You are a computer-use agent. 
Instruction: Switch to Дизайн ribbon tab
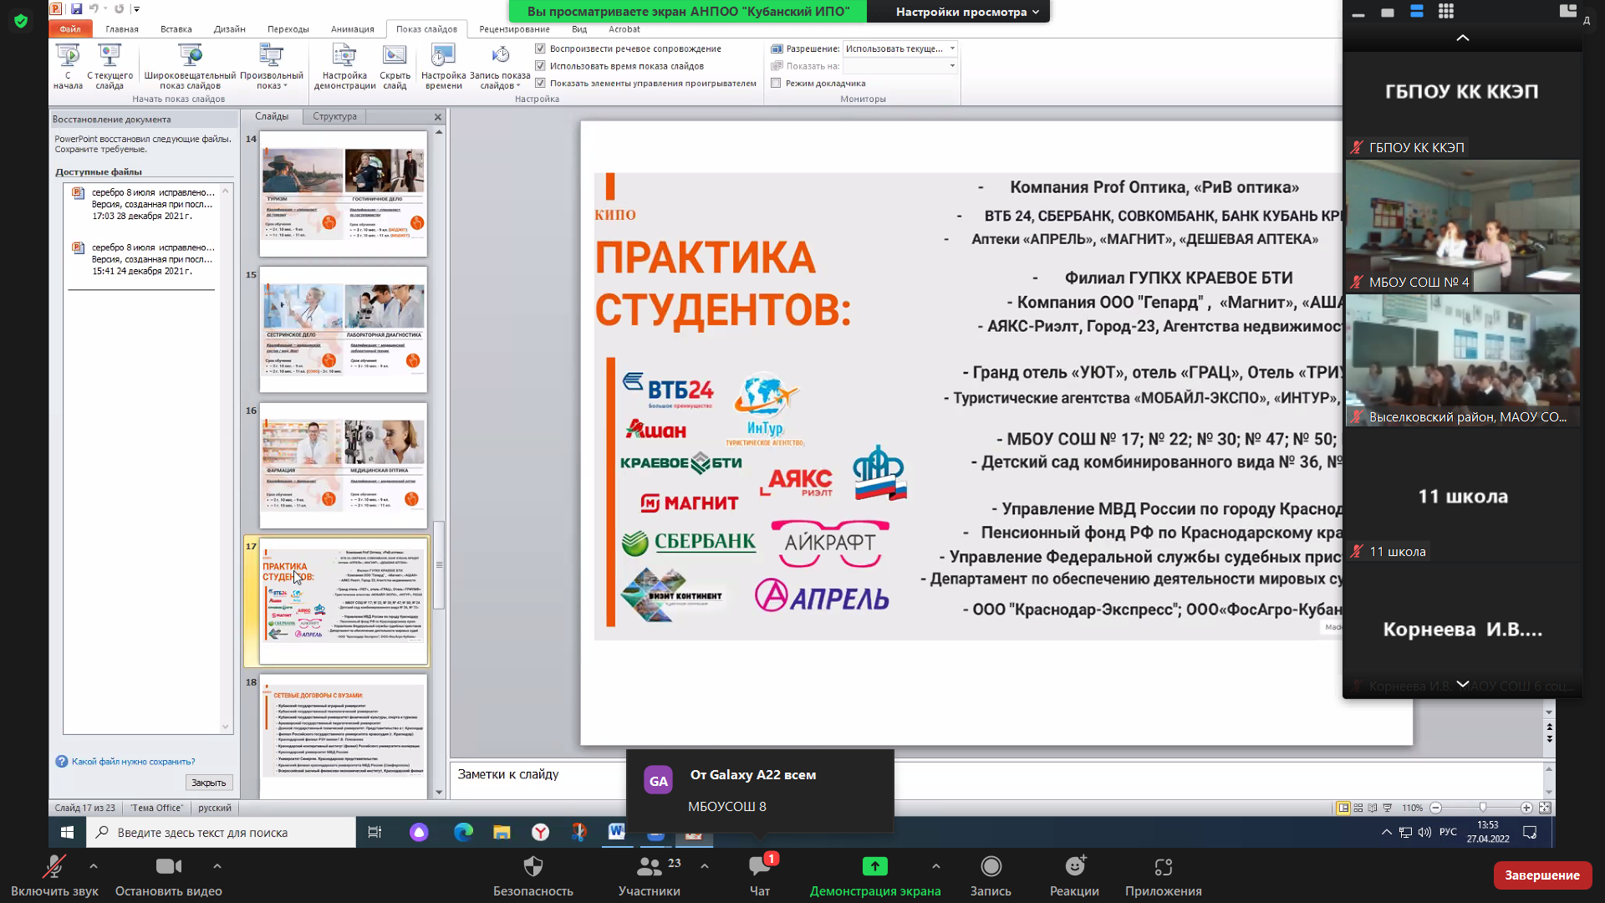(x=229, y=29)
